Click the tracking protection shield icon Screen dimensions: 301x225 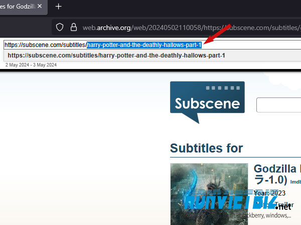(x=60, y=27)
